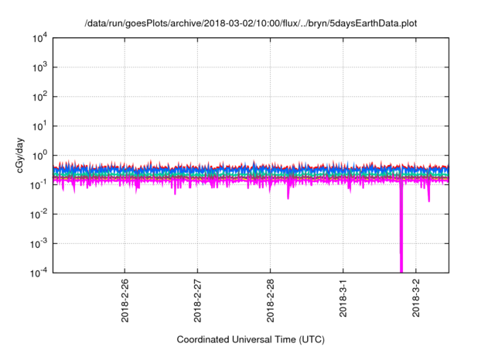Click the cGy/day y-axis label

click(20, 155)
